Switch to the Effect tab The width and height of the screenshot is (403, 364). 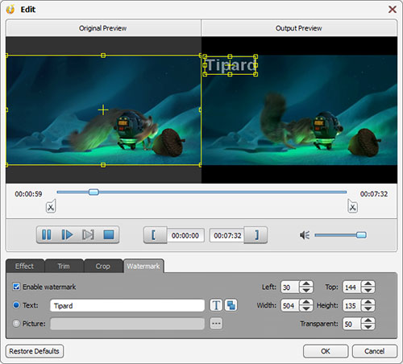(x=25, y=266)
